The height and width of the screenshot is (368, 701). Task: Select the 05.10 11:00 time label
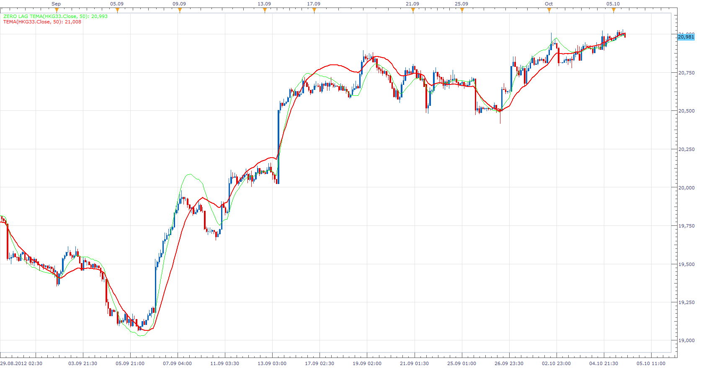(651, 363)
